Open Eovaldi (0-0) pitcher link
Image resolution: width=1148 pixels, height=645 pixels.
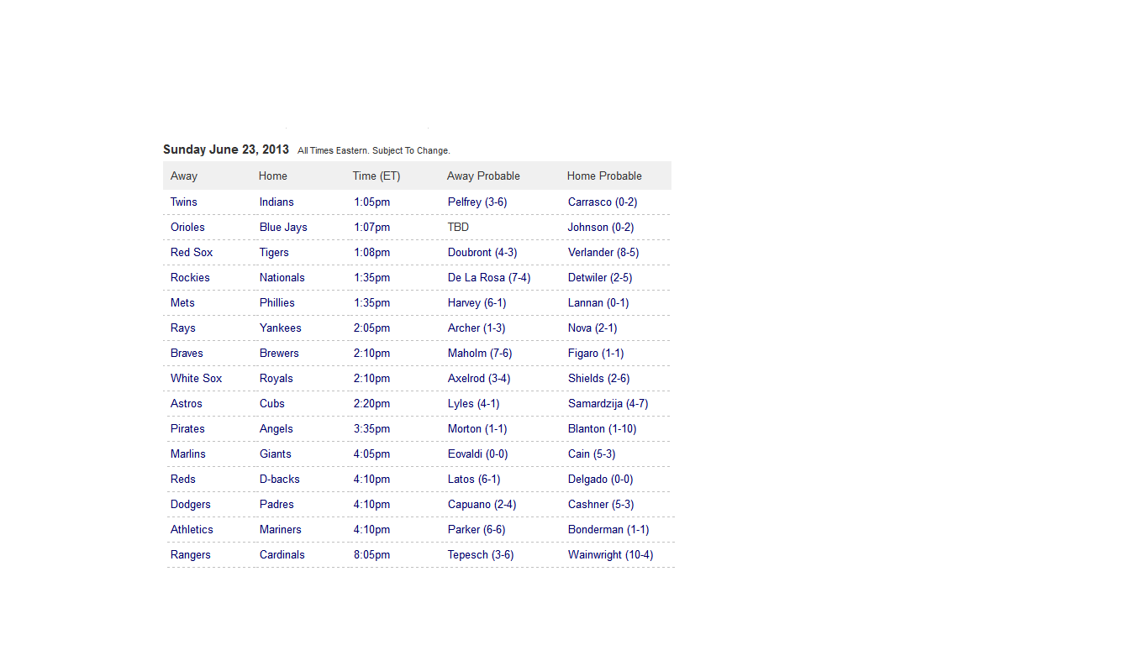(477, 454)
